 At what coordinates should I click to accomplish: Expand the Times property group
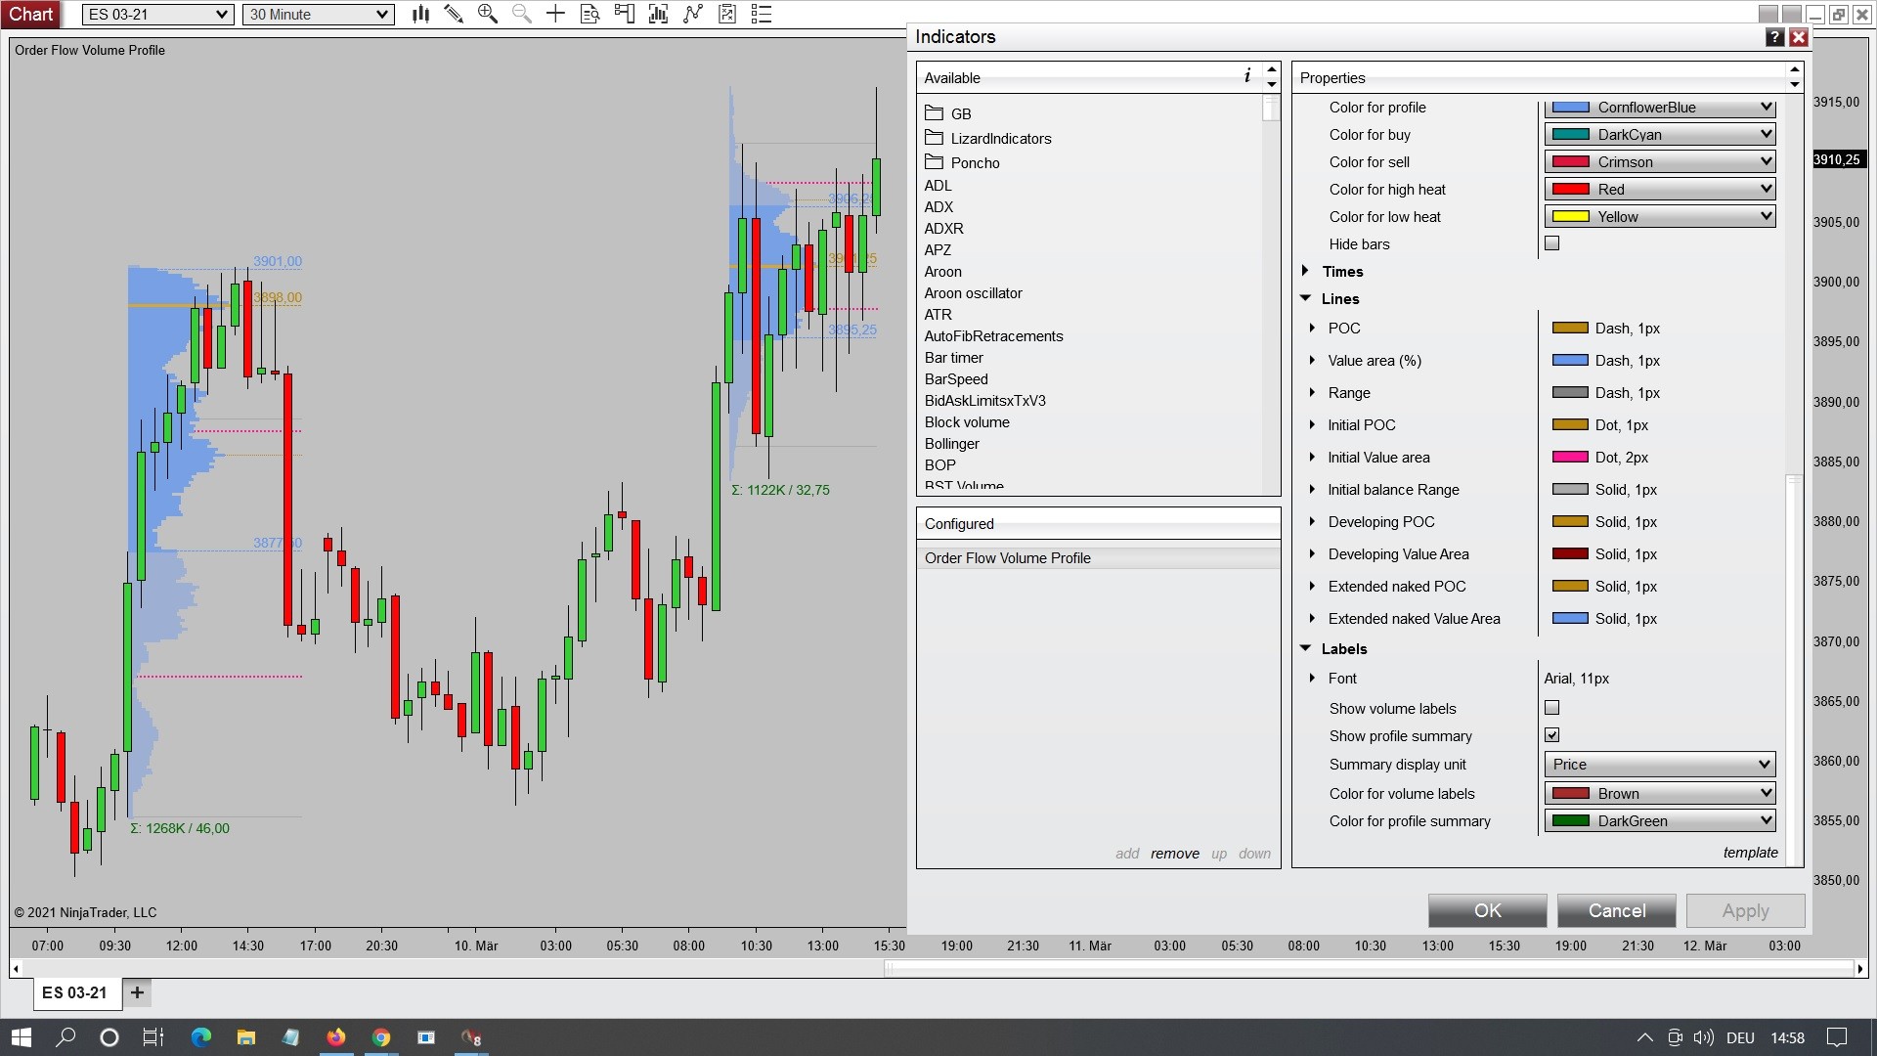click(x=1306, y=271)
